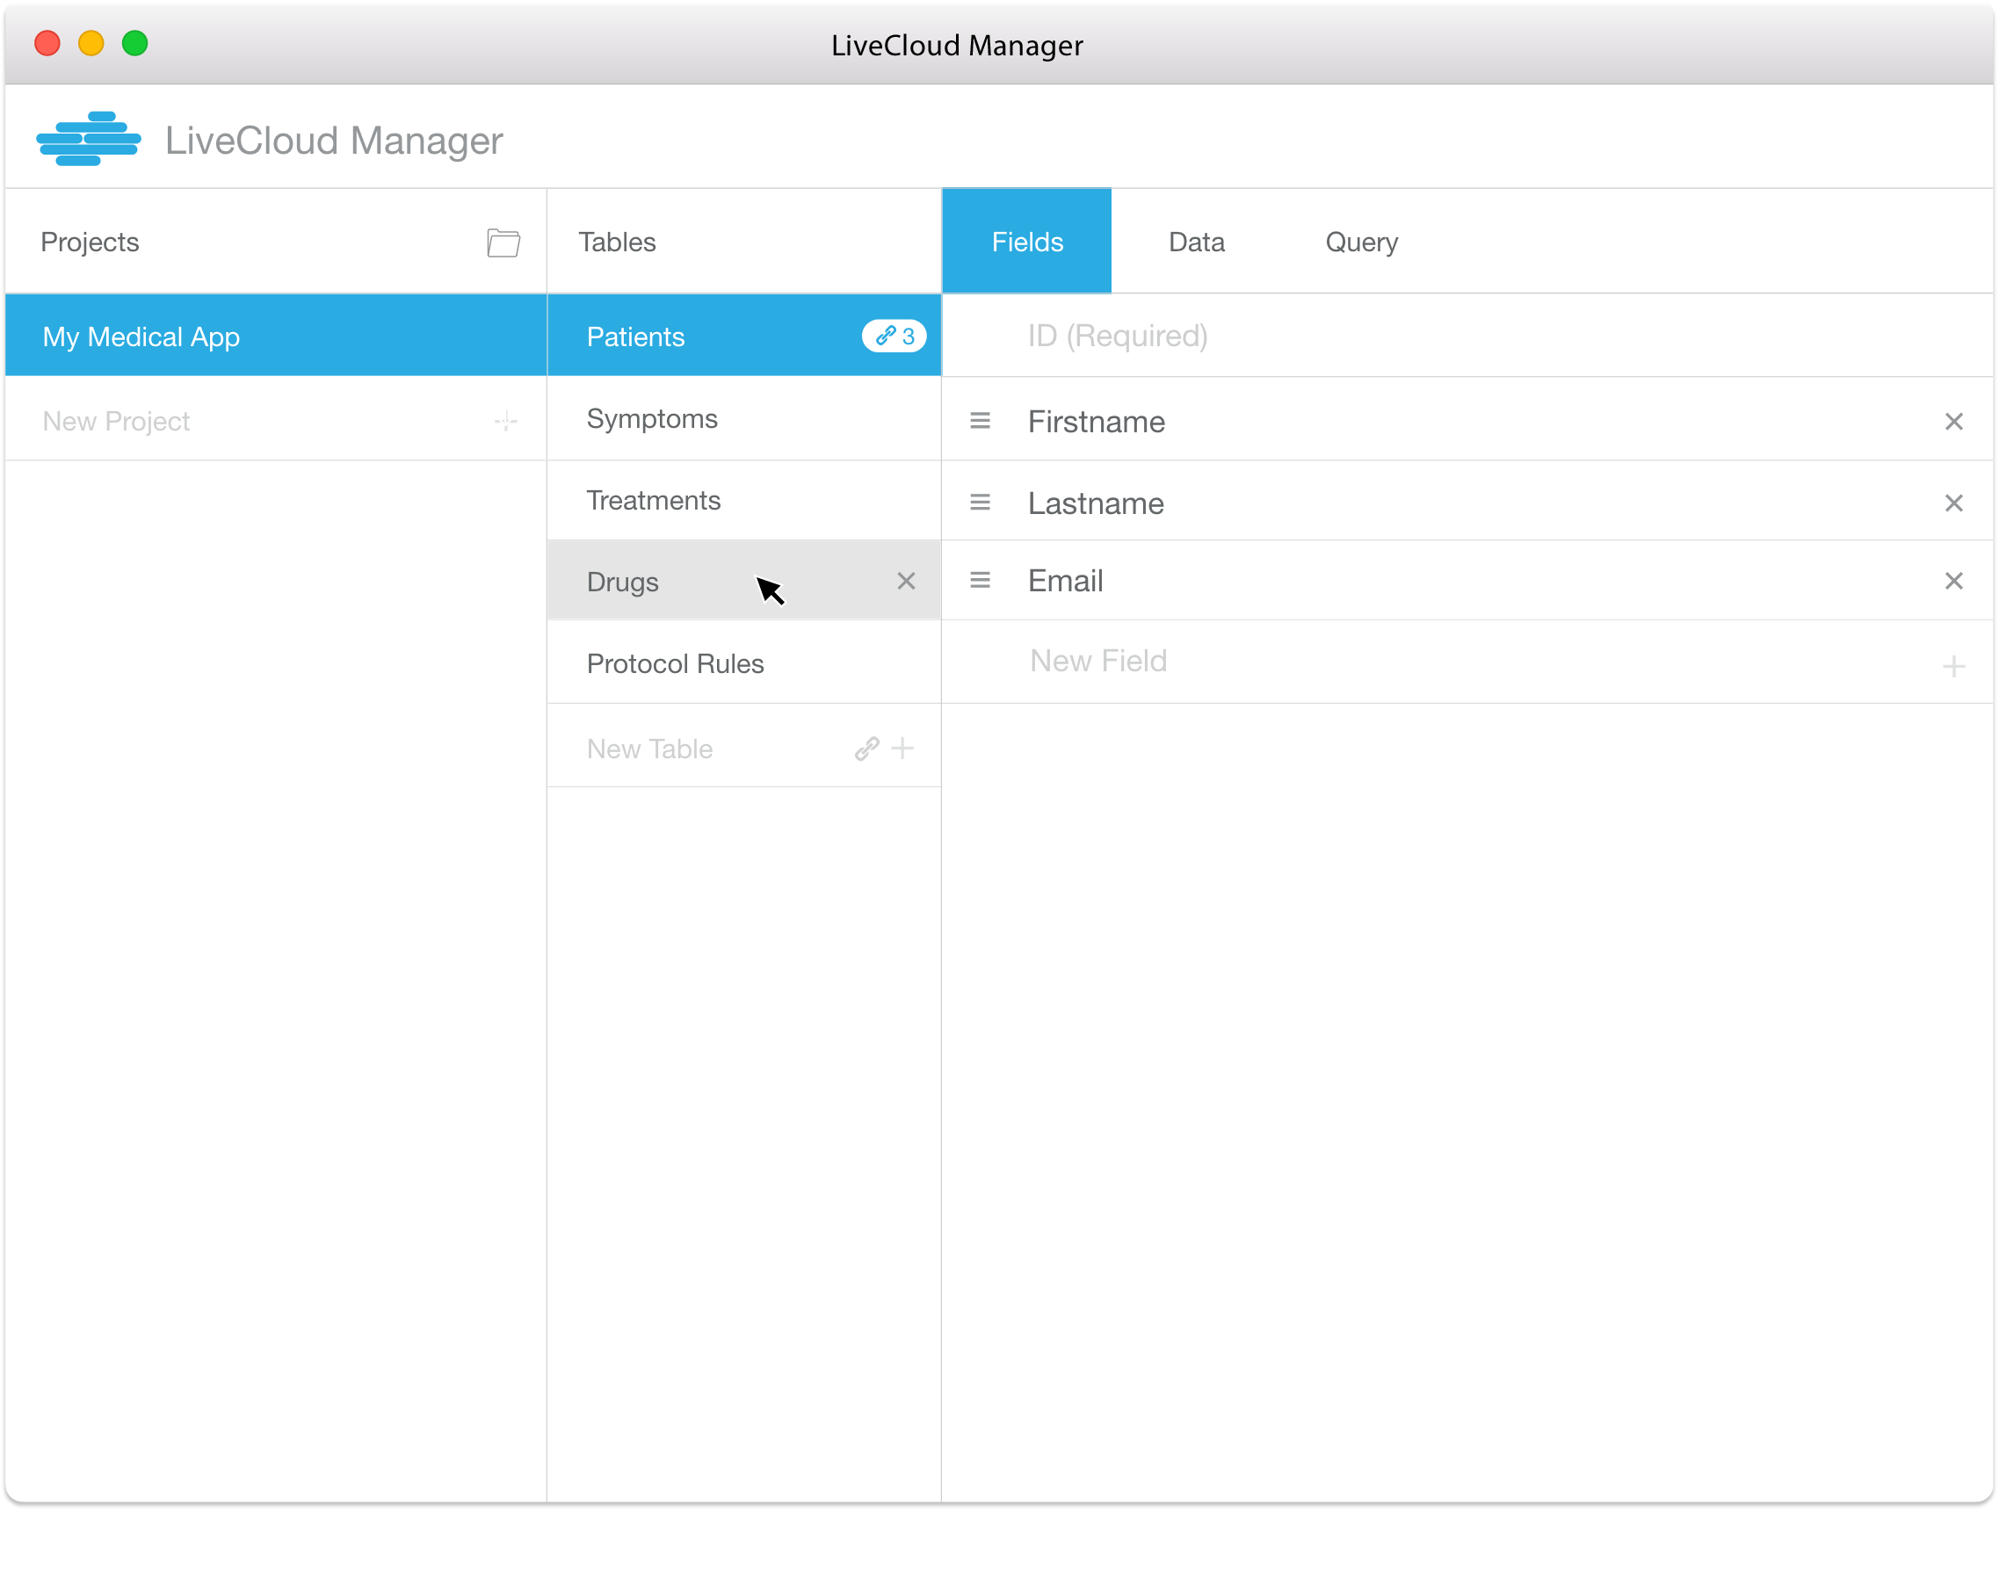Click the LiveCloud Manager logo
This screenshot has width=1999, height=1578.
89,138
